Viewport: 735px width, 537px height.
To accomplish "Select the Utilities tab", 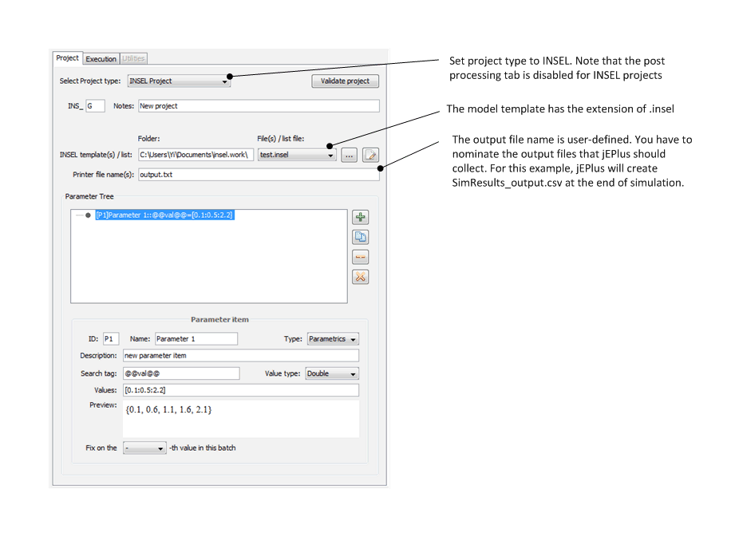I will 133,58.
